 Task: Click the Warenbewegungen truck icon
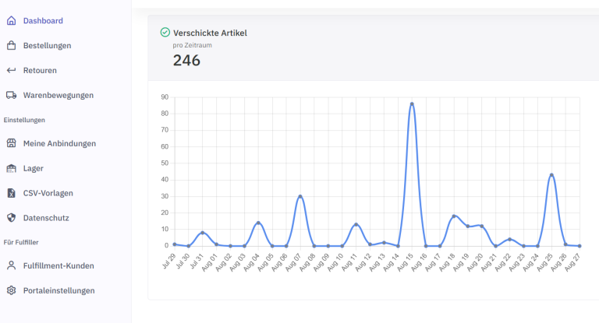point(11,95)
